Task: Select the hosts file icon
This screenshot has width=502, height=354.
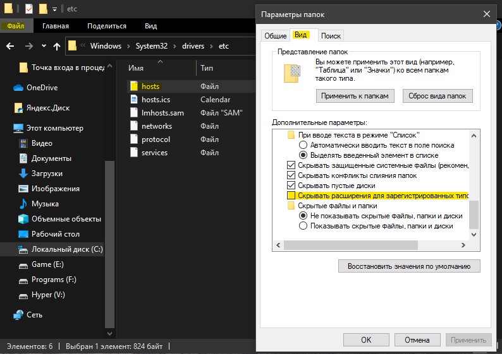Action: (134, 86)
